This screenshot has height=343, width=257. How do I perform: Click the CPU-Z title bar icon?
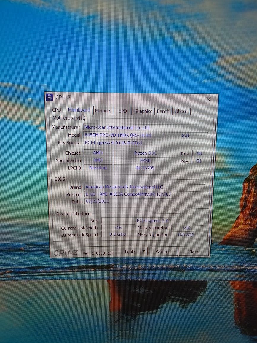(x=50, y=97)
